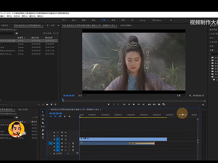The height and width of the screenshot is (163, 218).
Task: Open timeline display settings wrench
Action: point(70,117)
